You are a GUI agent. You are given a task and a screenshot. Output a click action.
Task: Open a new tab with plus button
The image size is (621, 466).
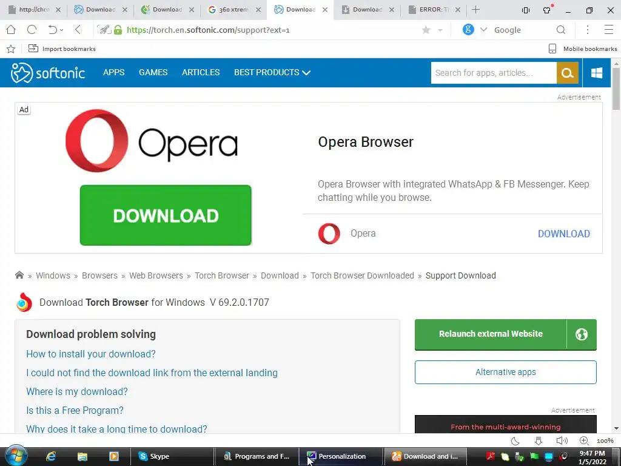pyautogui.click(x=475, y=10)
